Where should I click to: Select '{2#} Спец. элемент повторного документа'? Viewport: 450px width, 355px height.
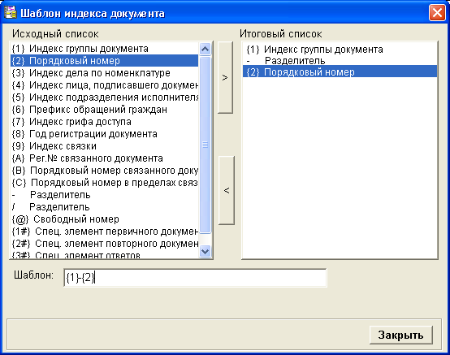coord(105,244)
